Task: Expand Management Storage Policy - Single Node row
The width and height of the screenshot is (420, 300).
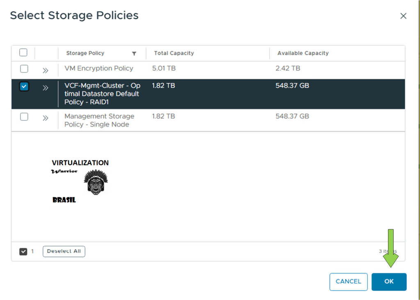Action: [45, 118]
